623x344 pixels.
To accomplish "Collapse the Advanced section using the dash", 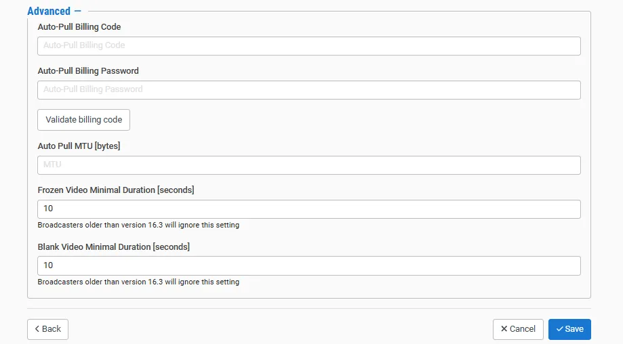I will pyautogui.click(x=77, y=11).
